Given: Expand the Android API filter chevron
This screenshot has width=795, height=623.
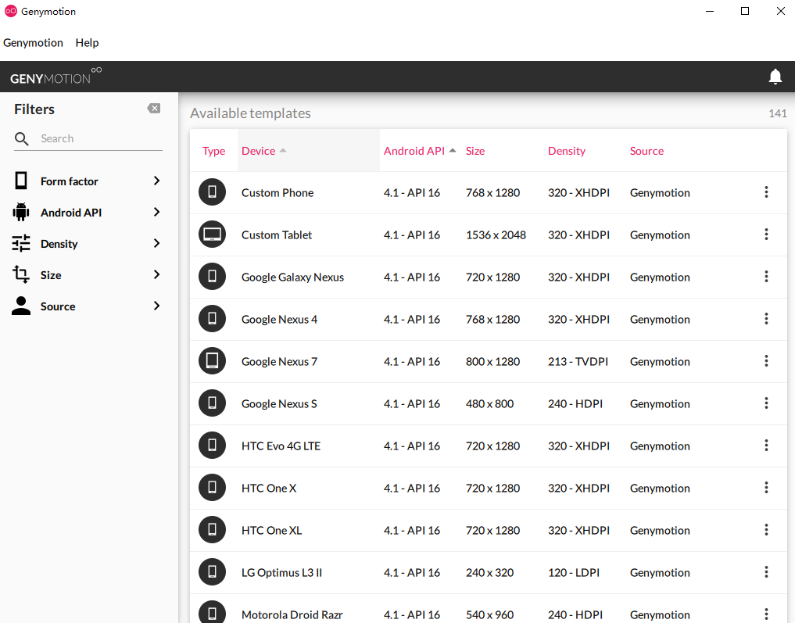Looking at the screenshot, I should click(x=156, y=212).
